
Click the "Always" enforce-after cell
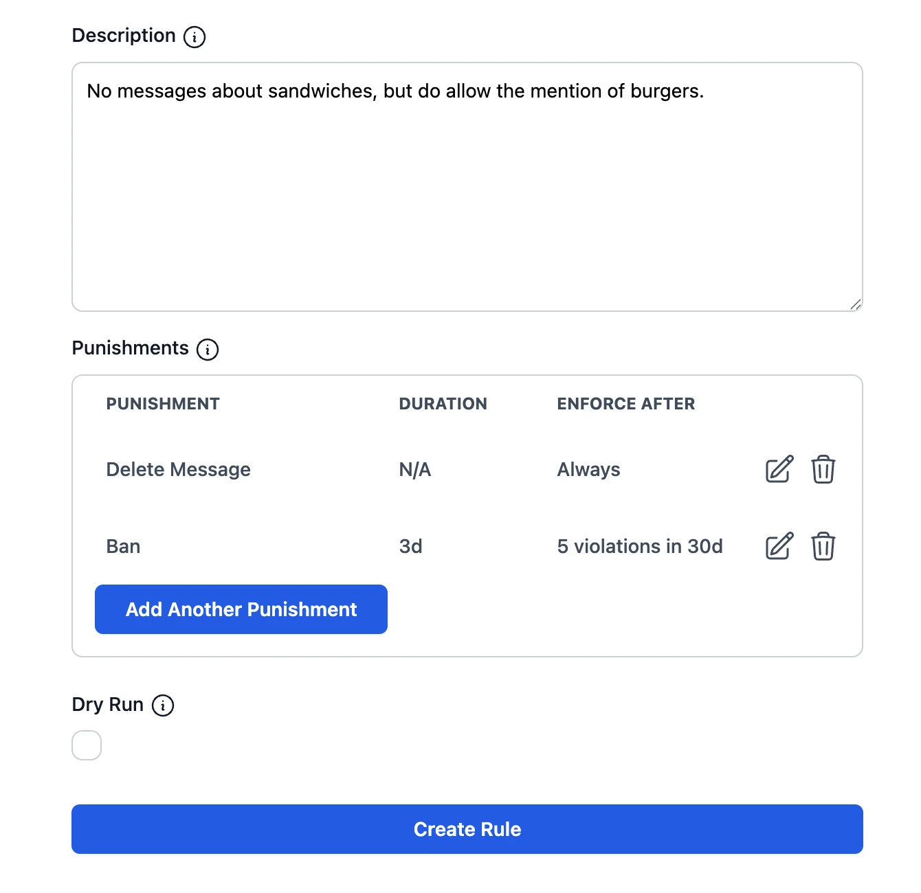pyautogui.click(x=588, y=470)
